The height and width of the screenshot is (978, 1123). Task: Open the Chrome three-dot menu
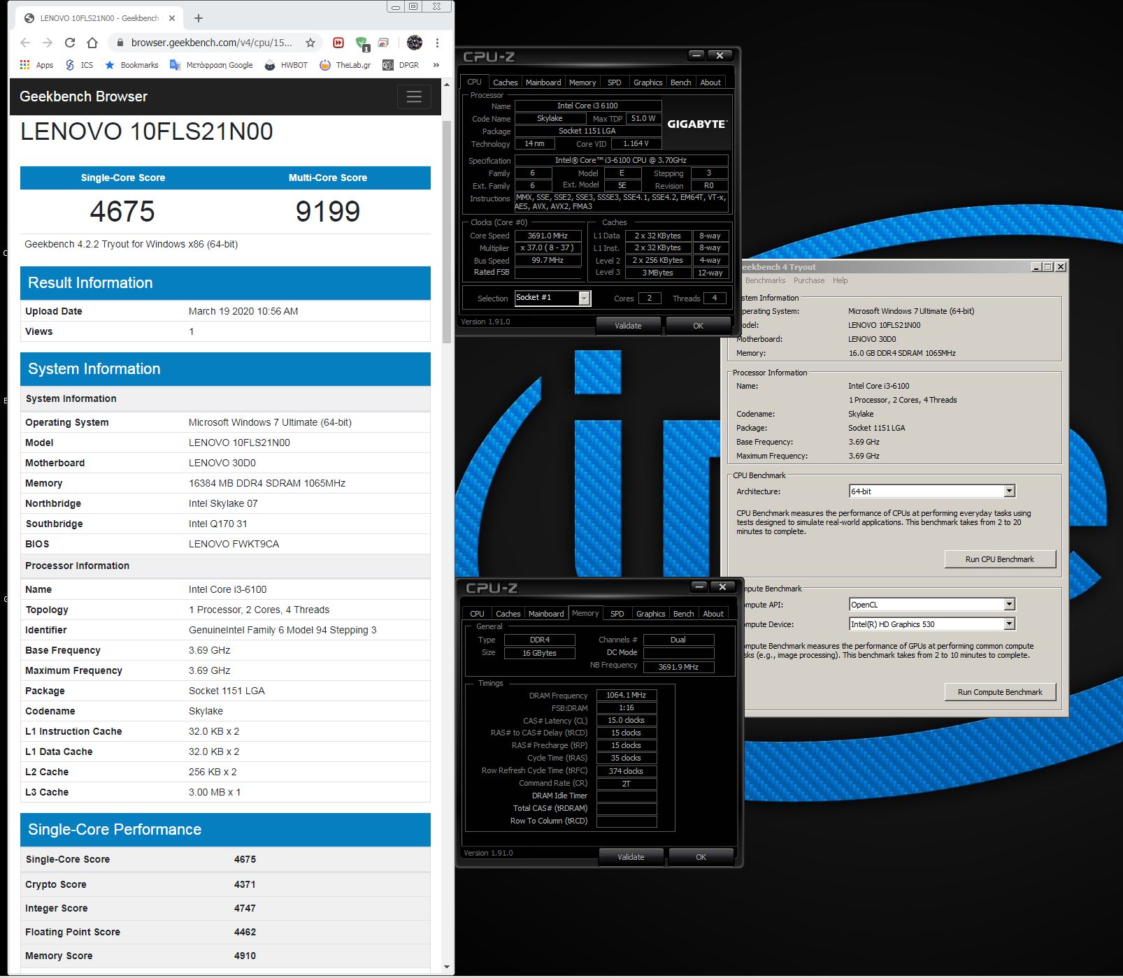click(438, 43)
